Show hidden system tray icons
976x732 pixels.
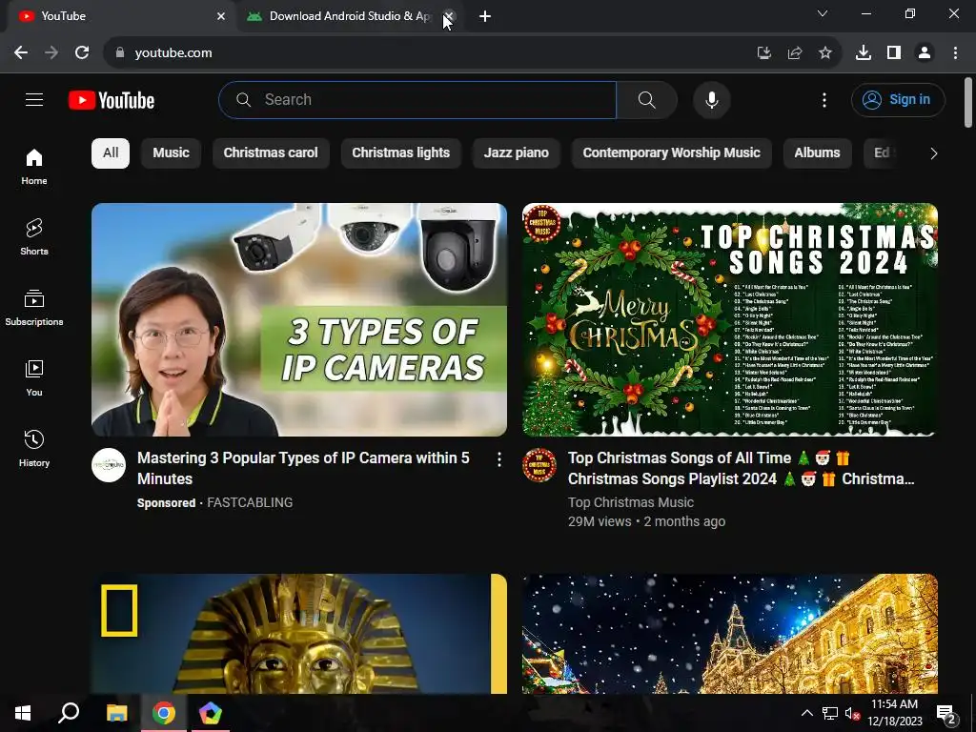[806, 713]
